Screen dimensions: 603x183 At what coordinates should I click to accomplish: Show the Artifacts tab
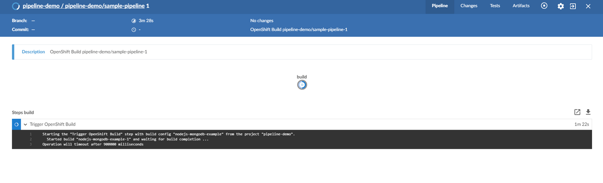521,6
